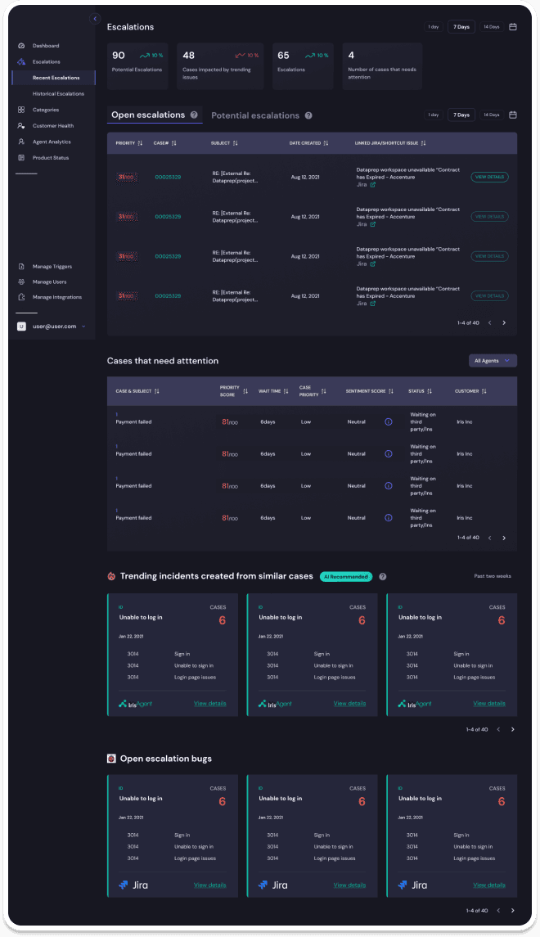The image size is (540, 937).
Task: Sort by the PRIORITY SCORE arrows
Action: [245, 391]
